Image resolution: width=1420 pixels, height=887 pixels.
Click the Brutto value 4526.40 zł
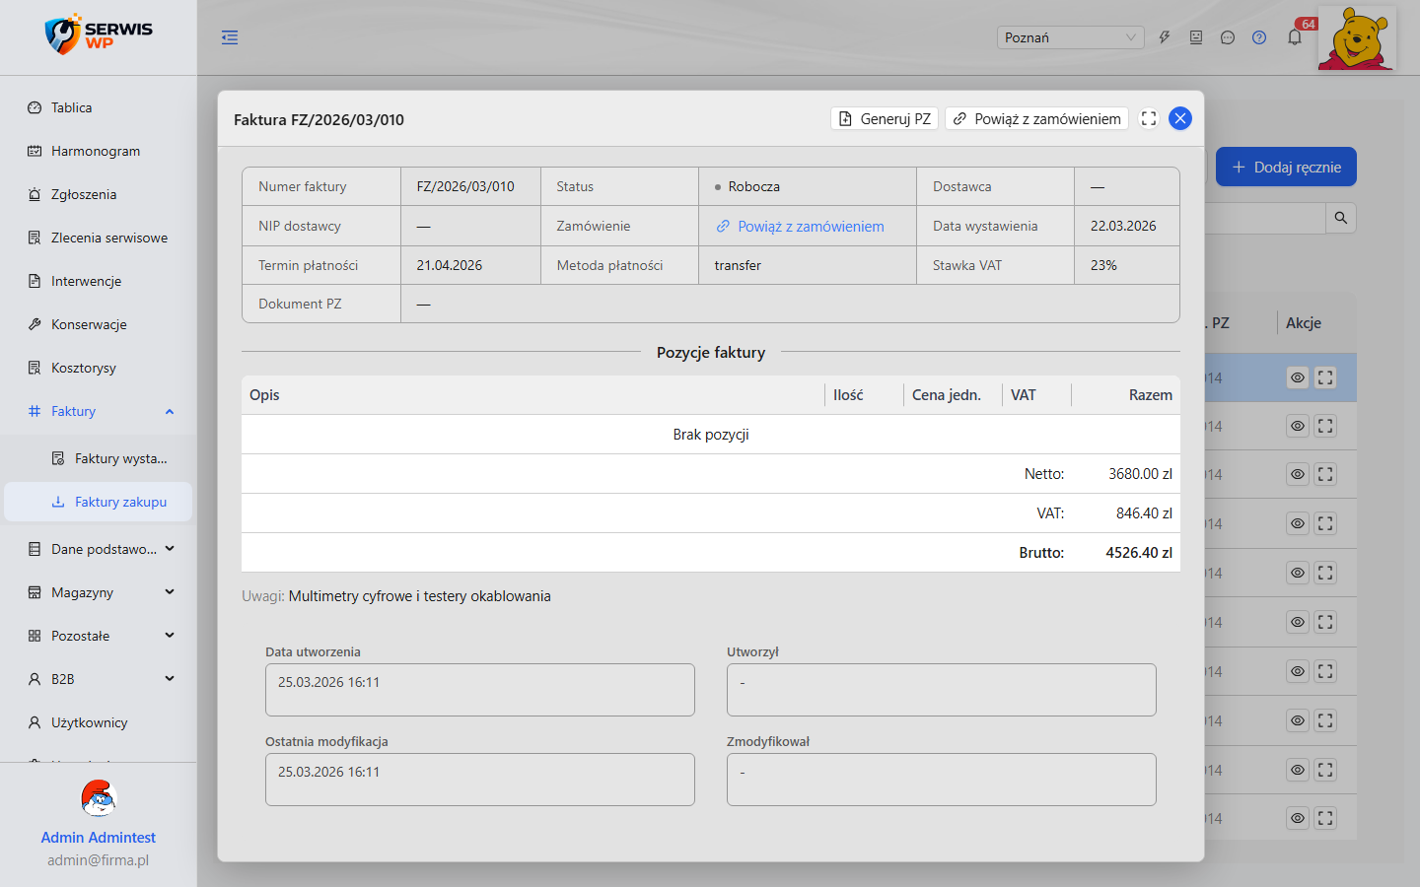tap(1139, 553)
